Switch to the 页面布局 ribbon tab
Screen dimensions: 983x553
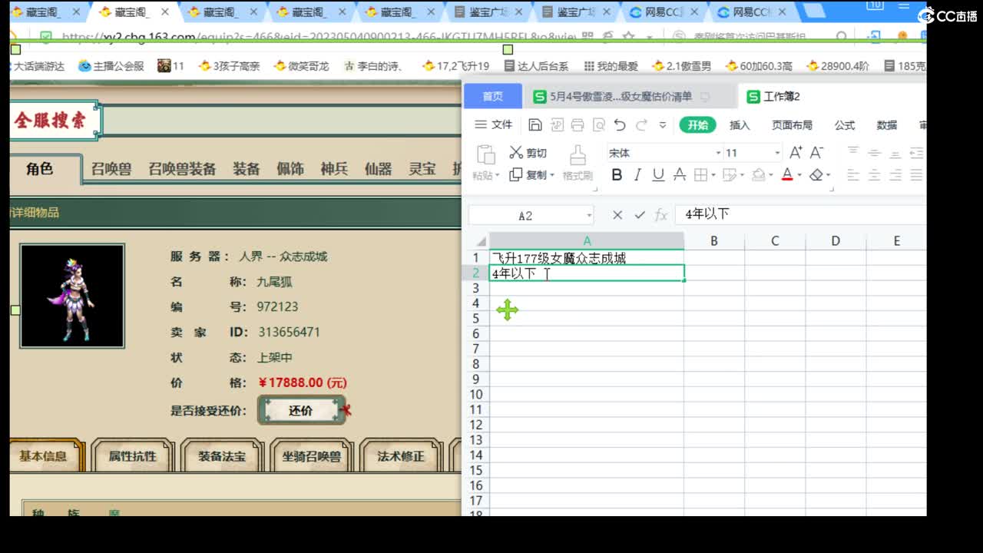(x=792, y=124)
